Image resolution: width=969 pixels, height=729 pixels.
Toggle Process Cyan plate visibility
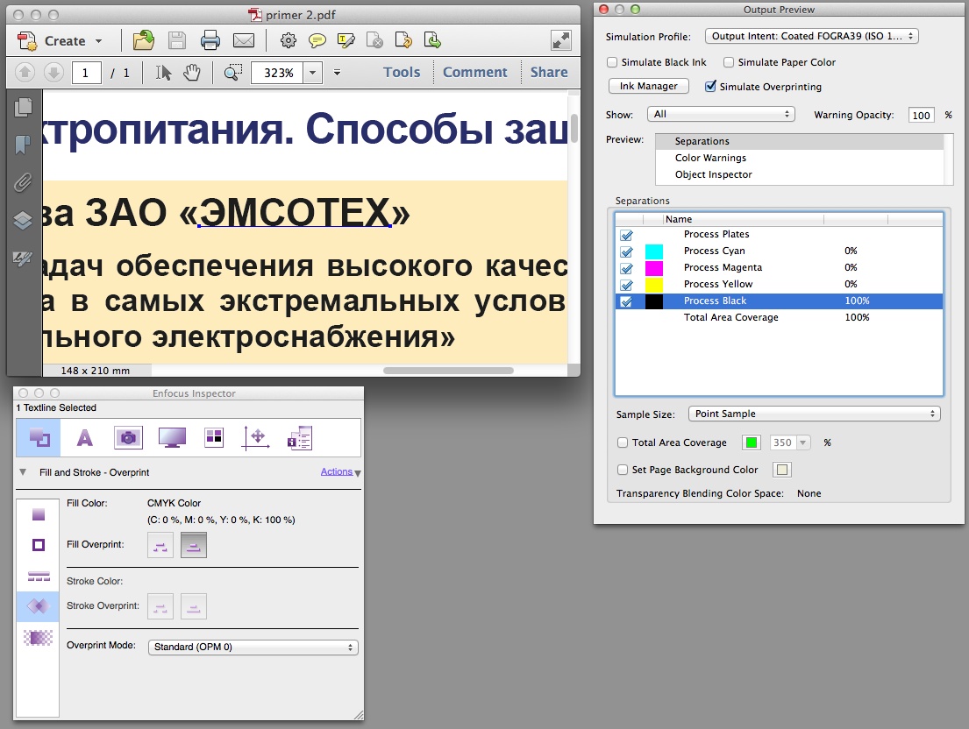[x=627, y=251]
